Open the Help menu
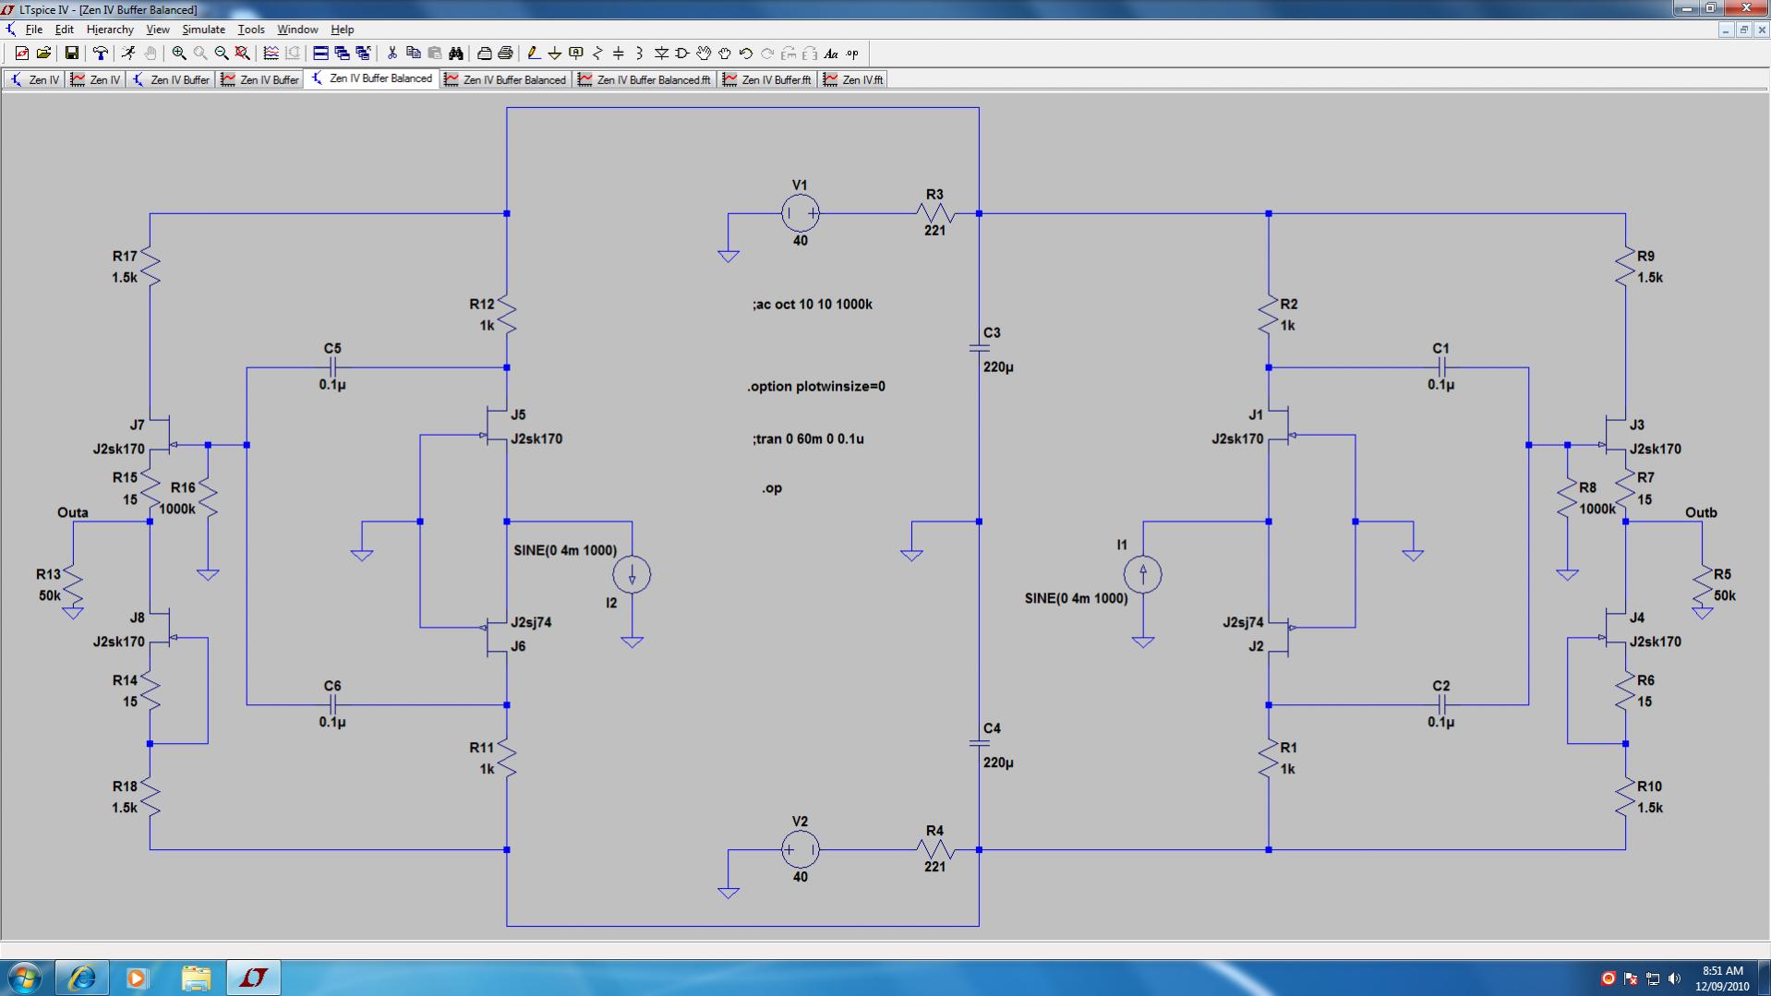This screenshot has width=1771, height=996. click(343, 30)
